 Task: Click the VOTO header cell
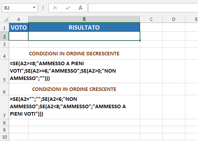[x=19, y=27]
